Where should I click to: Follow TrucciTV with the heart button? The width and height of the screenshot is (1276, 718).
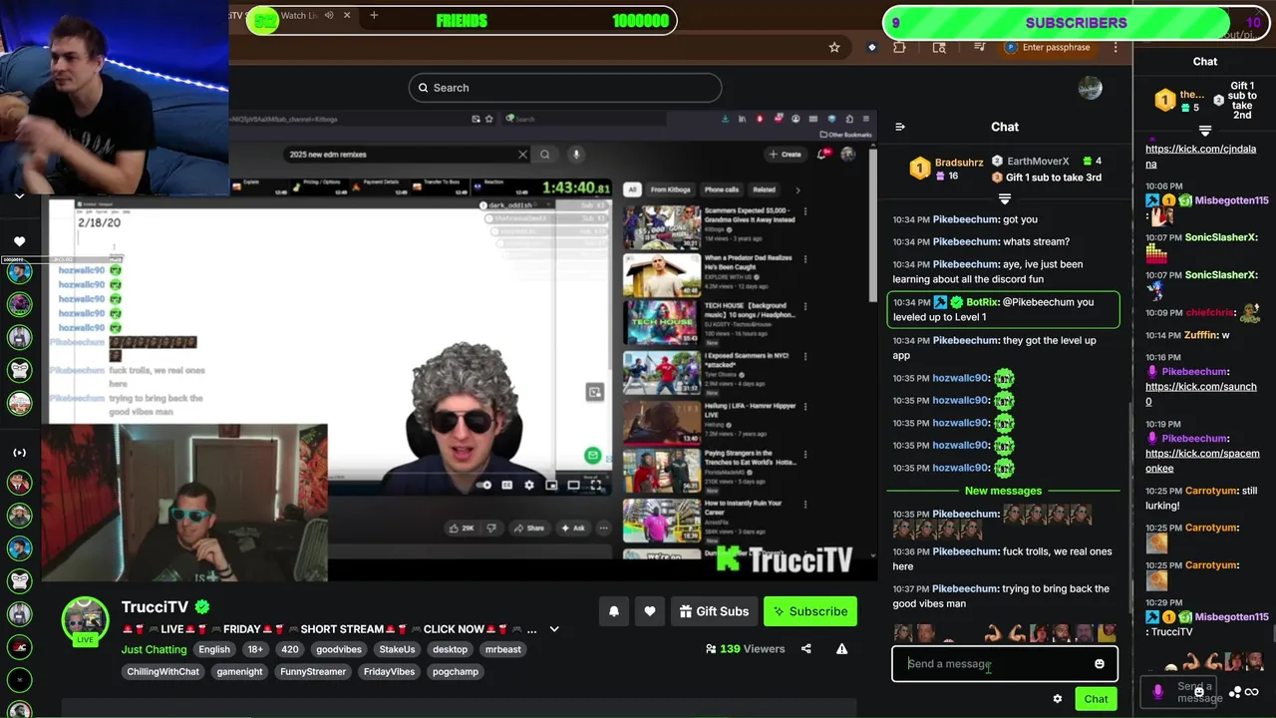pyautogui.click(x=650, y=611)
